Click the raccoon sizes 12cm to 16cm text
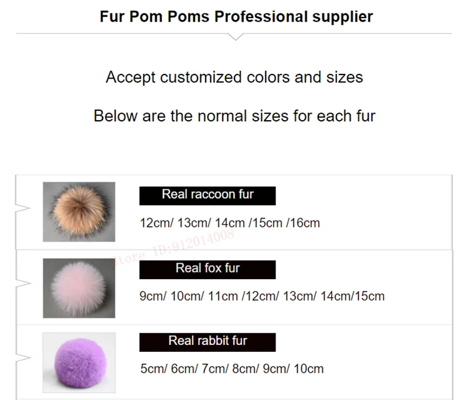Screen dimensions: 469x400 tap(230, 223)
